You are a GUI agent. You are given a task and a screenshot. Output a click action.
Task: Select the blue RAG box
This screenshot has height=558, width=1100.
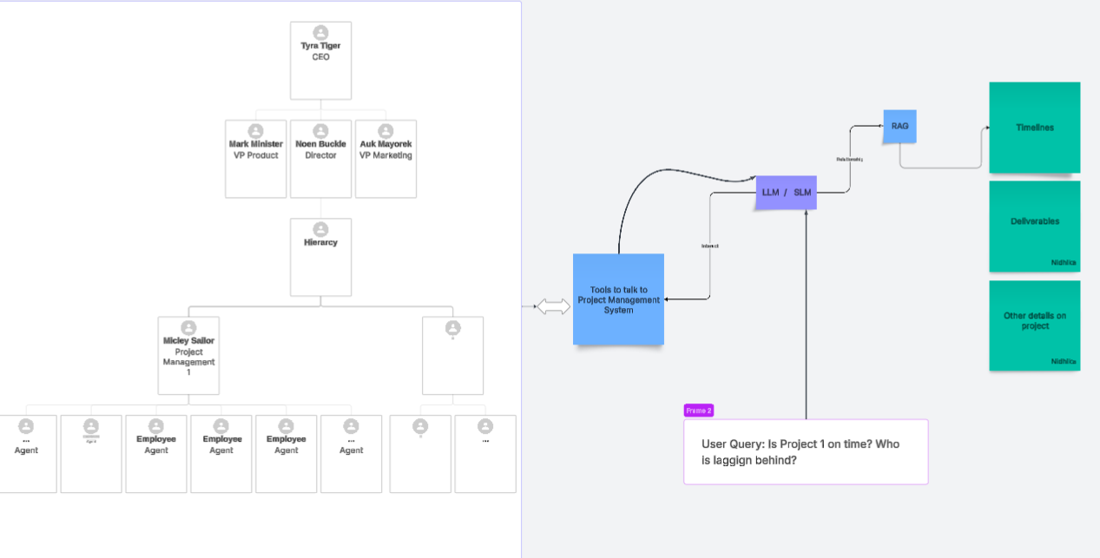tap(899, 127)
